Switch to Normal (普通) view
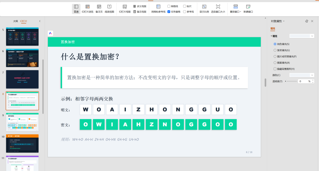 (76, 9)
